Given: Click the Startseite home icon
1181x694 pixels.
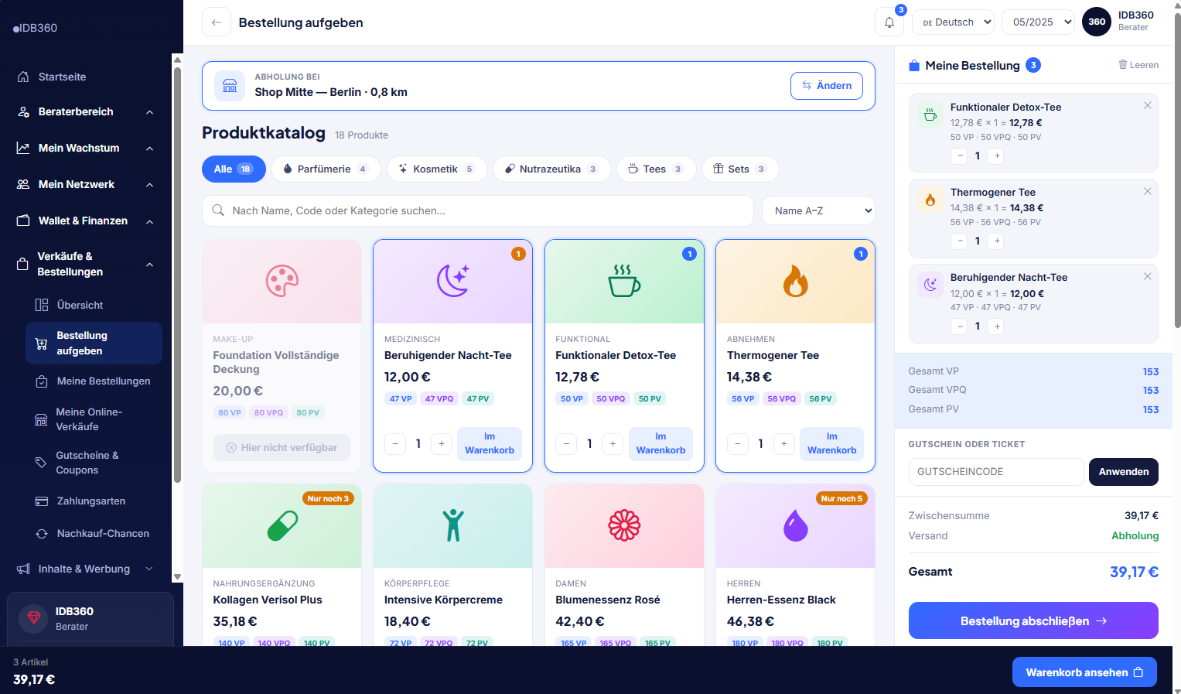Looking at the screenshot, I should pyautogui.click(x=24, y=77).
